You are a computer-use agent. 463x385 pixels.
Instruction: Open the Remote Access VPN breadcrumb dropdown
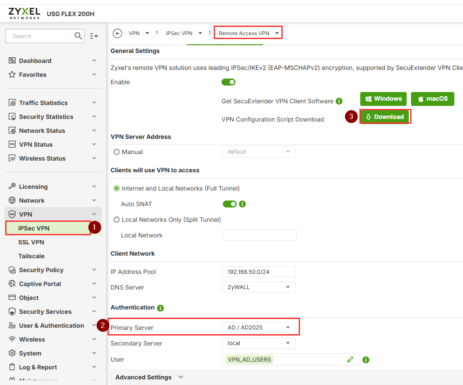coord(277,33)
